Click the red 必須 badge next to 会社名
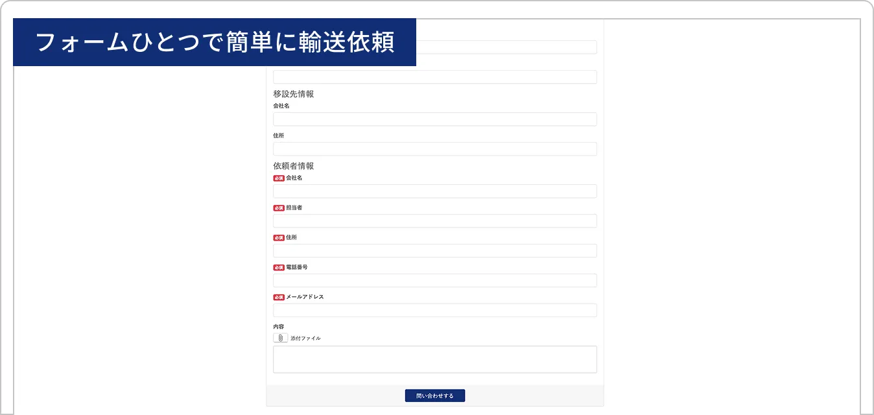Viewport: 874px width, 415px height. [x=278, y=178]
